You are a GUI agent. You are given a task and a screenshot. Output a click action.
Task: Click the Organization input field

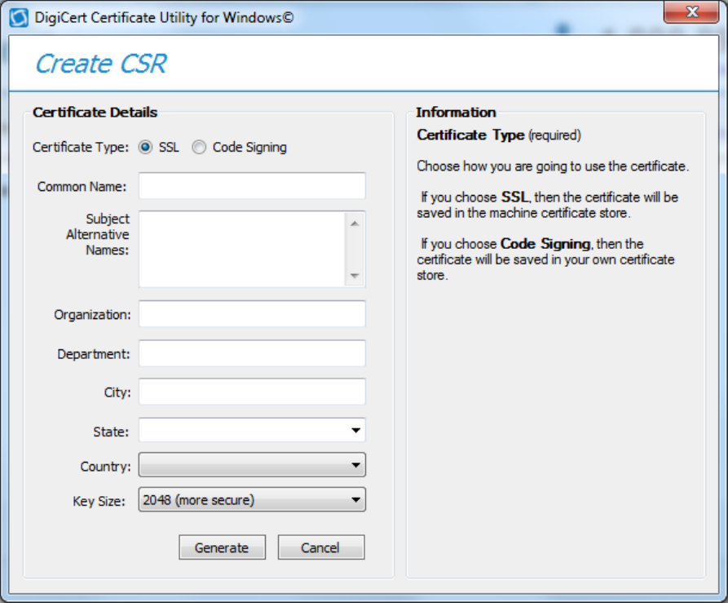(x=252, y=313)
